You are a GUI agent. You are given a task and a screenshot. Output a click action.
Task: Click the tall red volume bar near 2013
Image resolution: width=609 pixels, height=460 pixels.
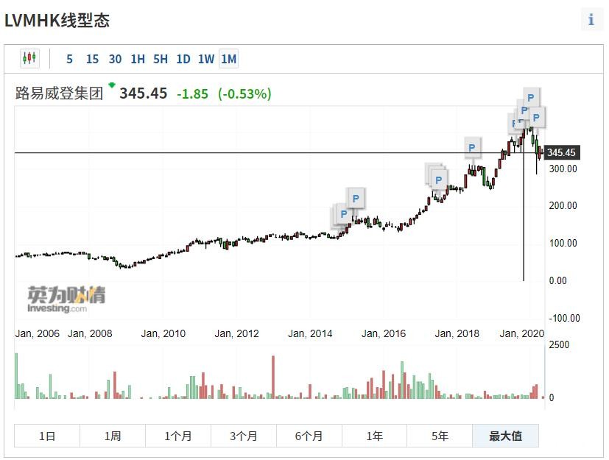click(273, 378)
